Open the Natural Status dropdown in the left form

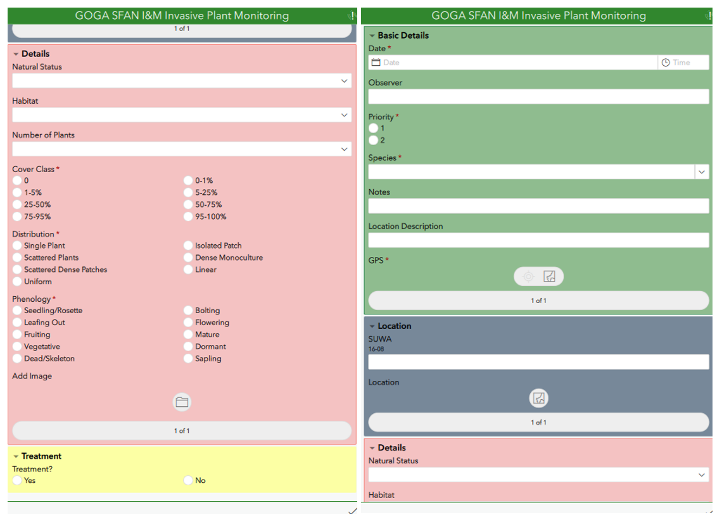344,80
